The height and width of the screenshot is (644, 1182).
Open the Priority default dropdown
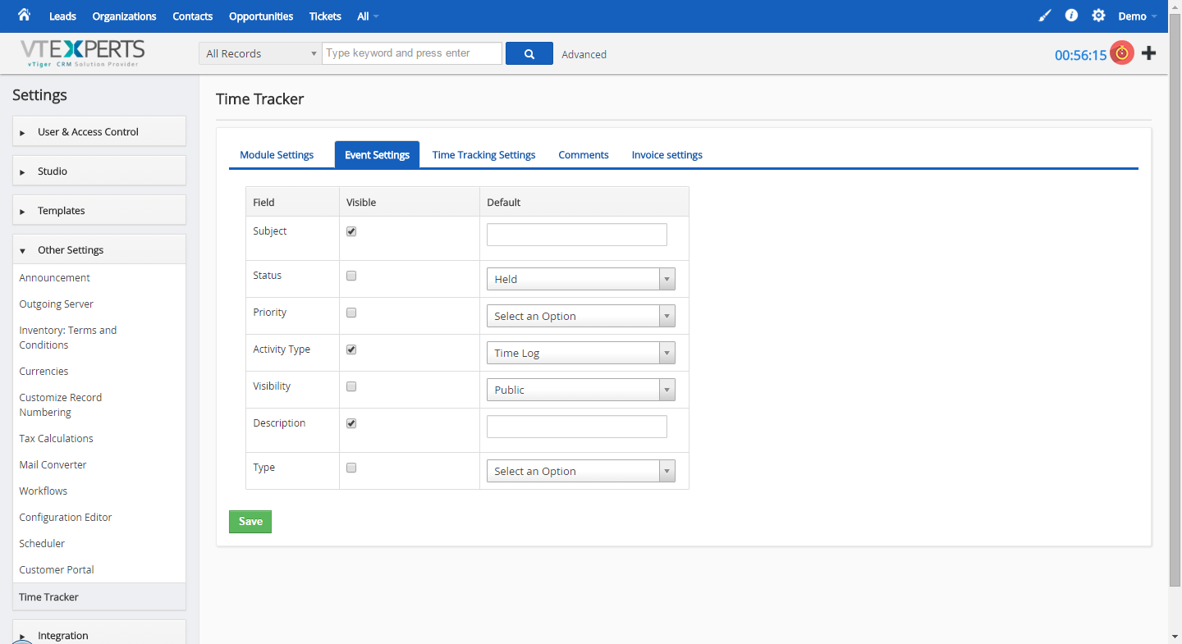[x=581, y=316]
